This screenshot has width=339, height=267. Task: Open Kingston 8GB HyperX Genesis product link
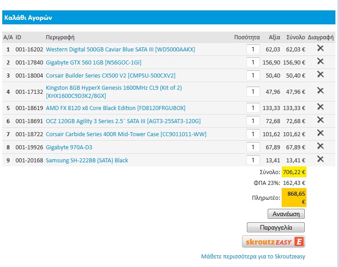tap(114, 92)
